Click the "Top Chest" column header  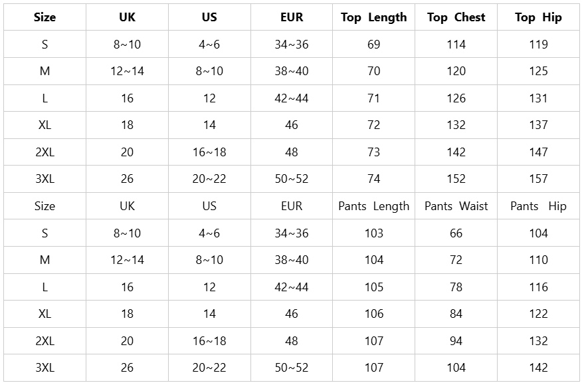click(x=456, y=17)
